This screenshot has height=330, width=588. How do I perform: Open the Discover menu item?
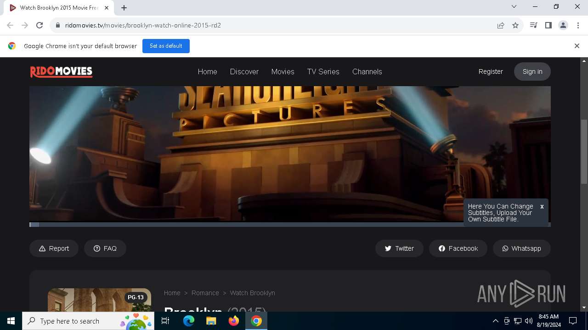click(x=244, y=71)
